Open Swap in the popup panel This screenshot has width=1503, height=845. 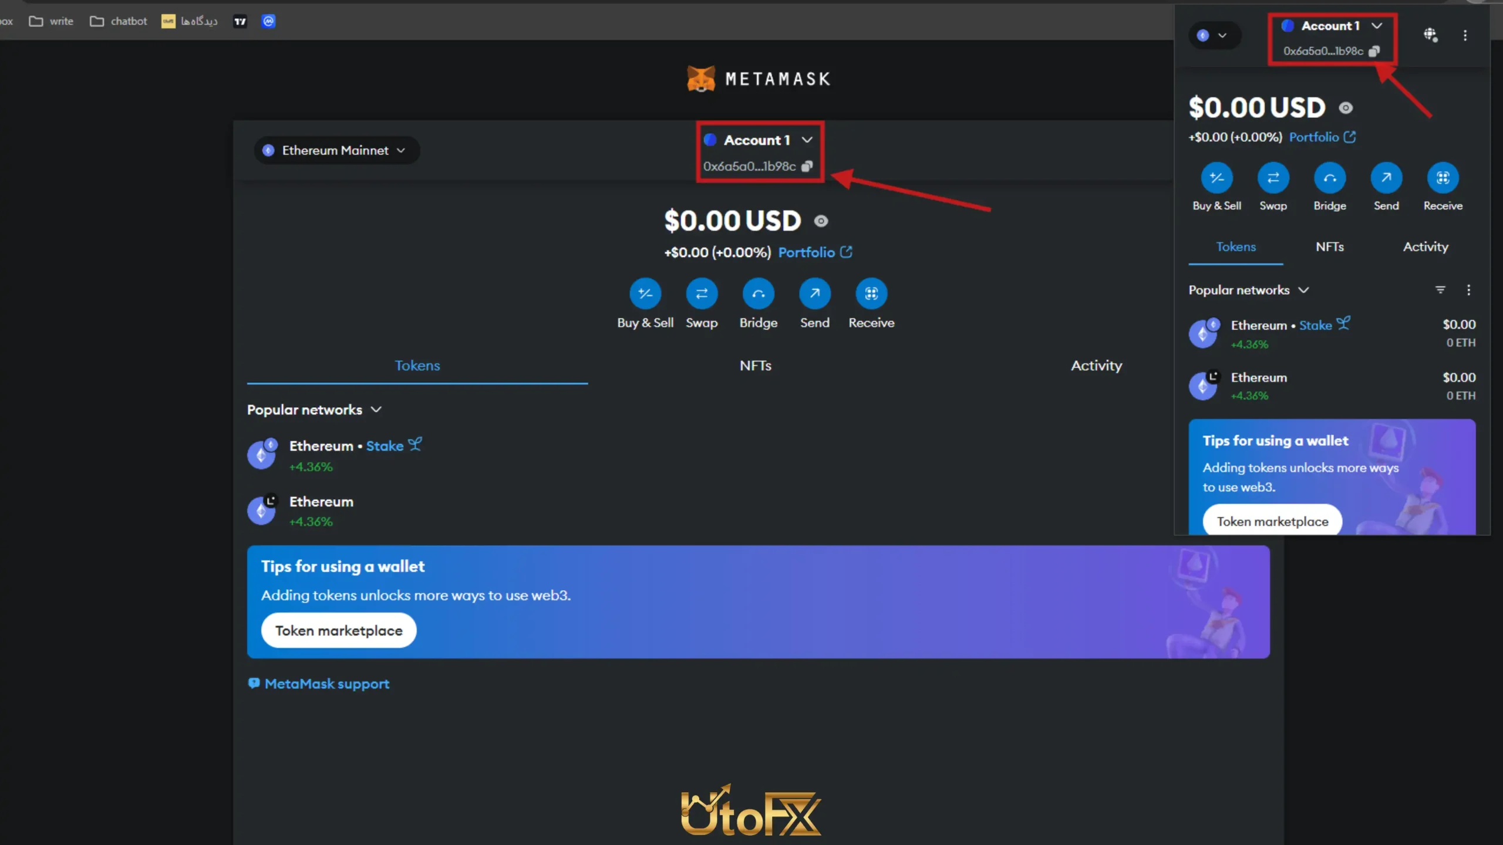click(1273, 178)
